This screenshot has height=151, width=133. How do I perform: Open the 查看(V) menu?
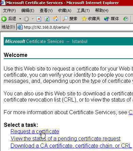46,11
